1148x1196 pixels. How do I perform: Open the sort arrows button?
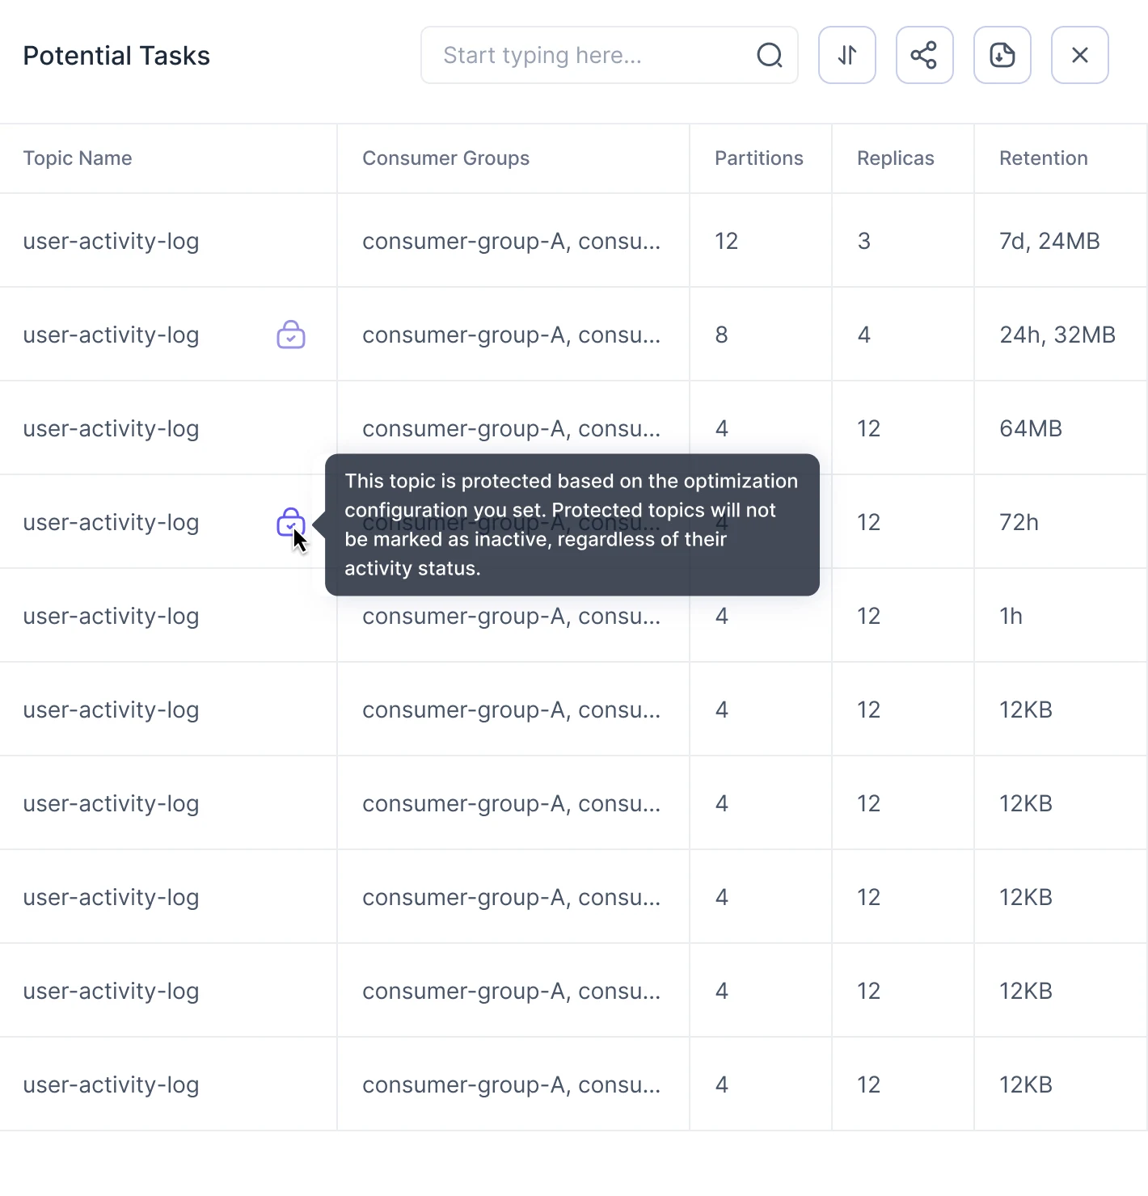point(847,55)
